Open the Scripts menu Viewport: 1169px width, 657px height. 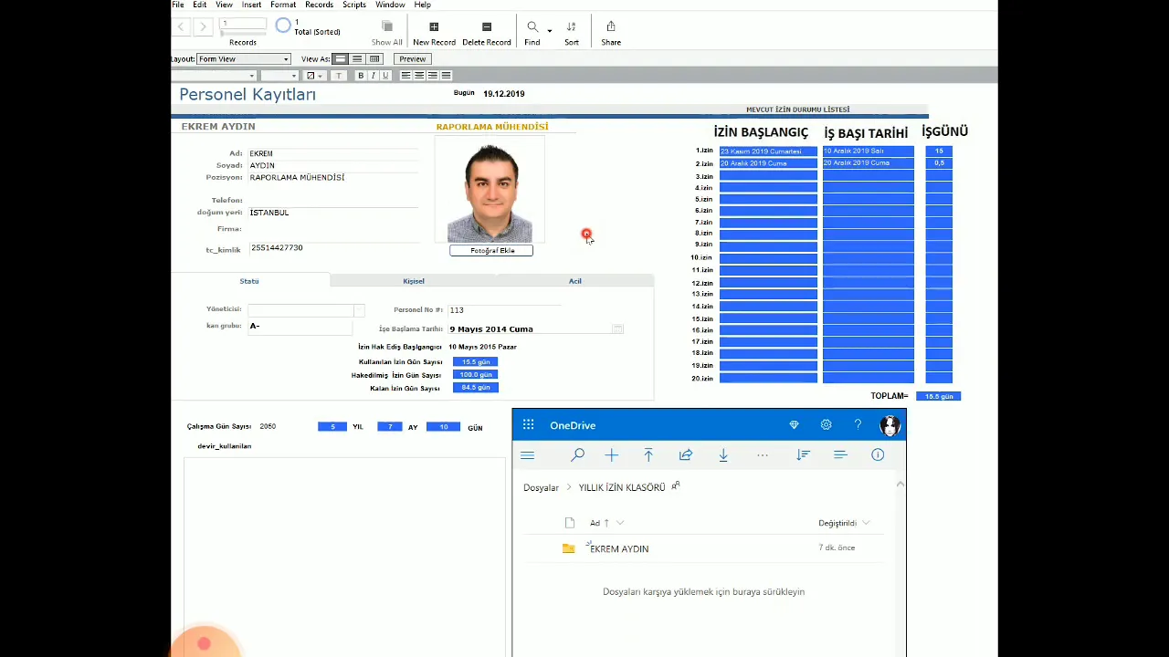coord(354,5)
